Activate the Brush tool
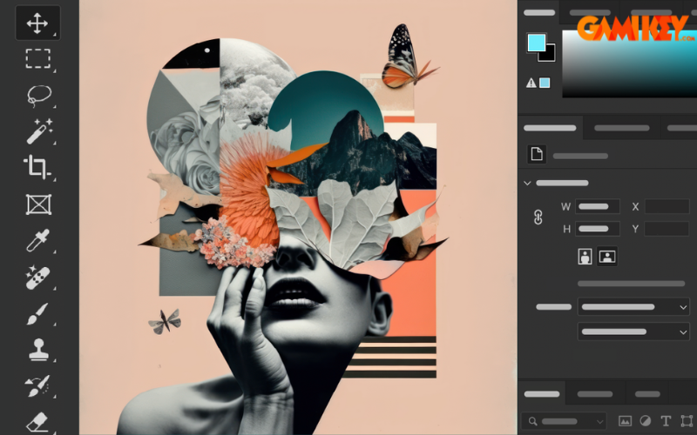Viewport: 697px width, 435px height. 37,314
